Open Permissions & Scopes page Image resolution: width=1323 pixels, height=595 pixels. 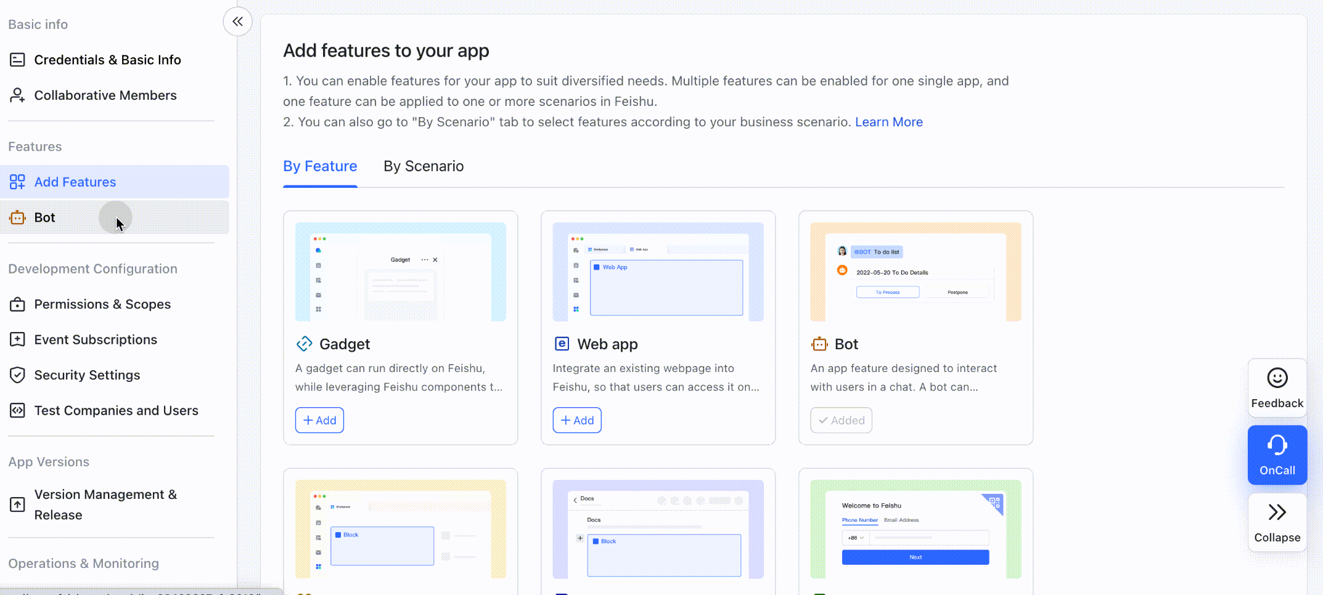[x=115, y=304]
